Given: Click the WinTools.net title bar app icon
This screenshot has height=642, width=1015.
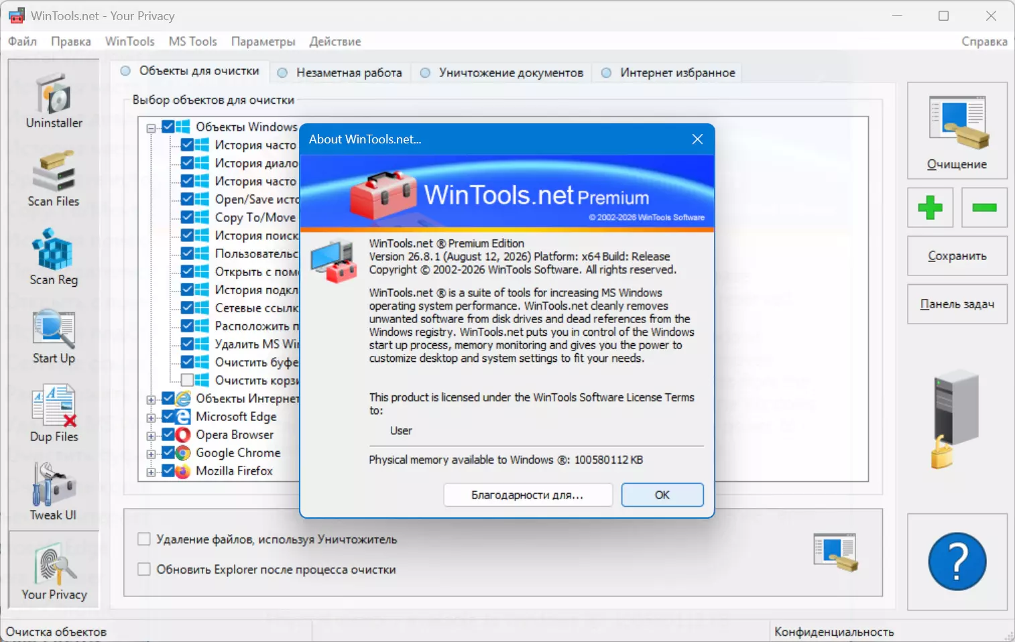Looking at the screenshot, I should click(17, 15).
